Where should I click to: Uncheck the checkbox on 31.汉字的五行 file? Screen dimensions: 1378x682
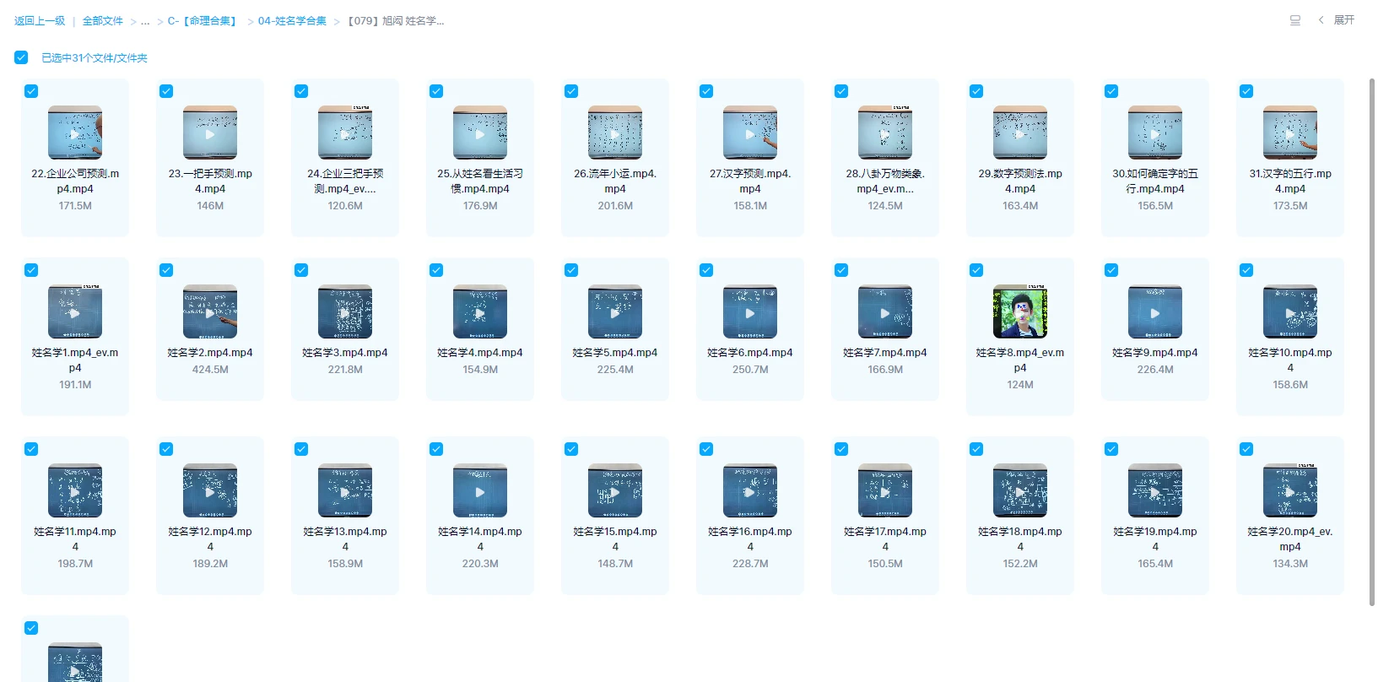(x=1246, y=91)
